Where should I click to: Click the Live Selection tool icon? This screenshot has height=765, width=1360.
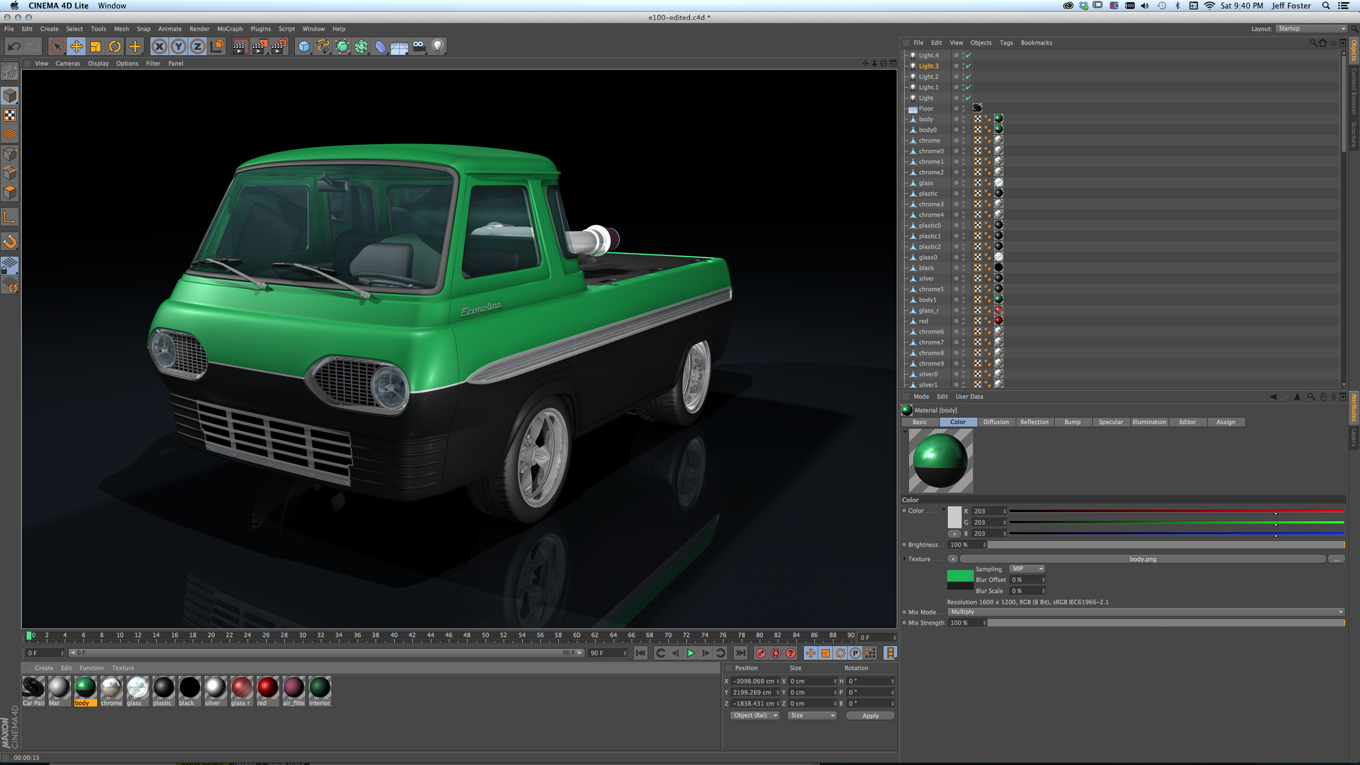click(x=58, y=46)
